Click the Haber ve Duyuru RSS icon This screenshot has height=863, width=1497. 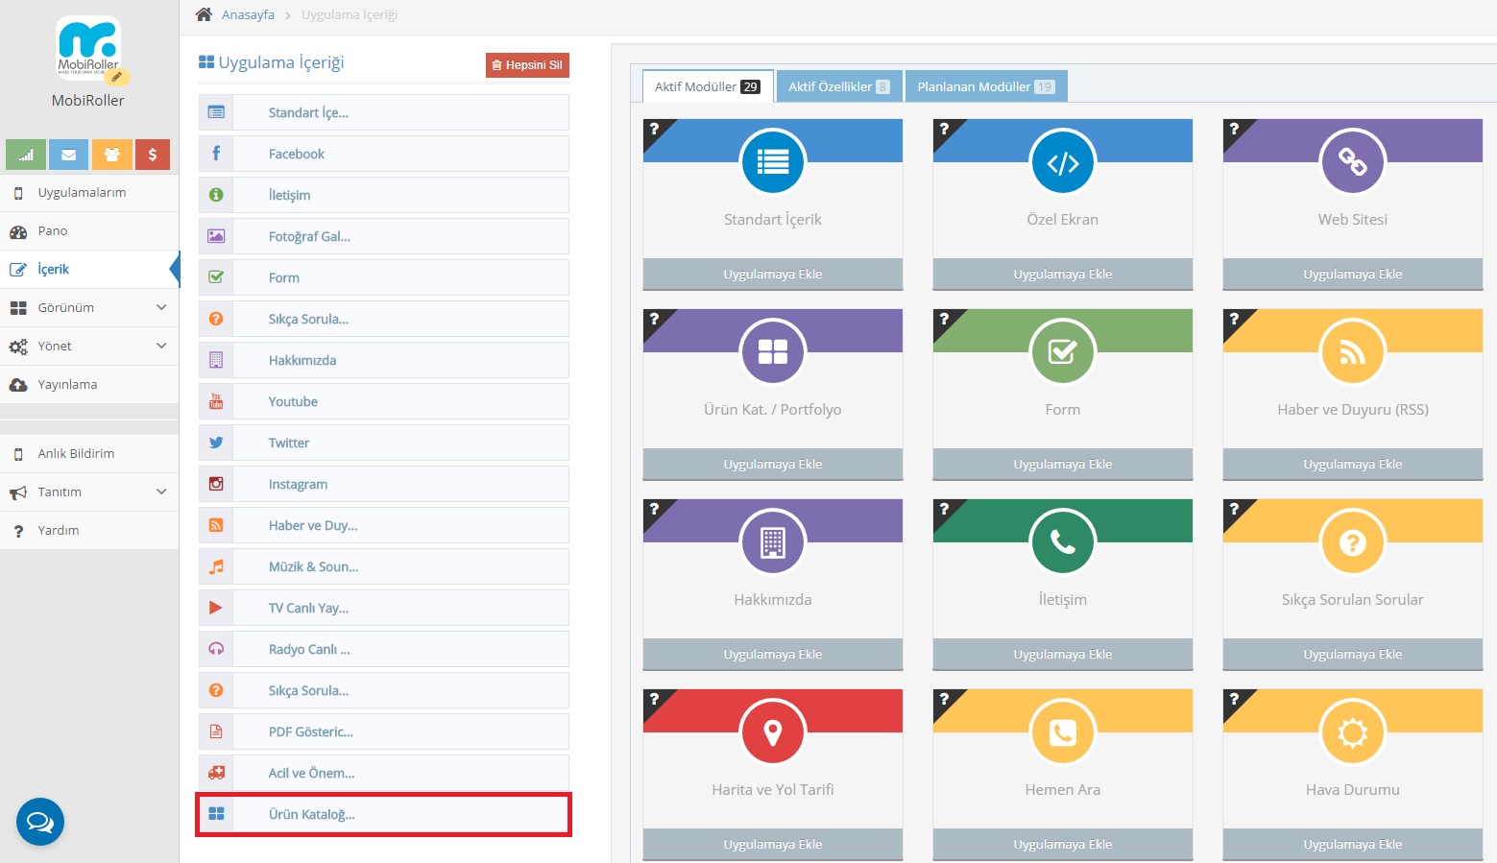1353,352
